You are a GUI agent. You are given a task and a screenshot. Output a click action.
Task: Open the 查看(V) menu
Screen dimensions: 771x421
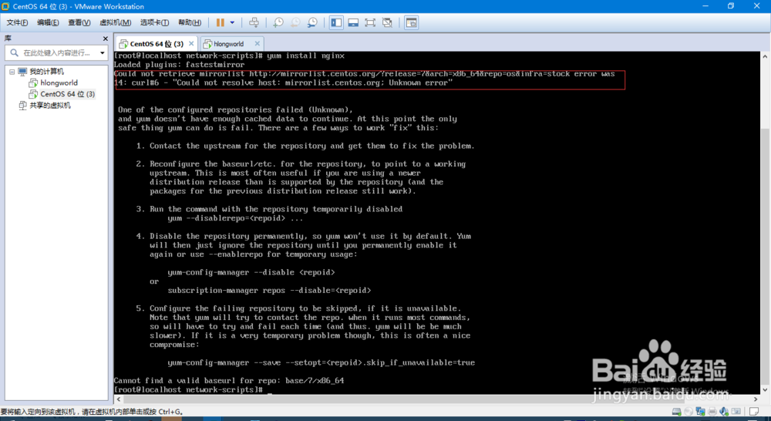tap(79, 22)
